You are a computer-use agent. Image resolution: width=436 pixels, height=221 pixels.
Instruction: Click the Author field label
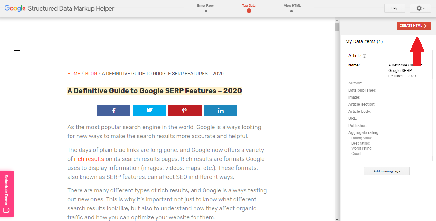[x=355, y=83]
